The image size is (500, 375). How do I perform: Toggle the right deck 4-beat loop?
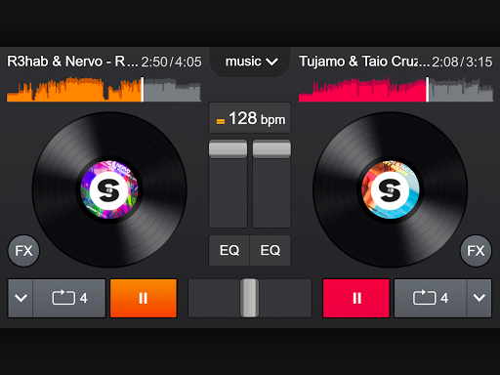[x=431, y=298]
